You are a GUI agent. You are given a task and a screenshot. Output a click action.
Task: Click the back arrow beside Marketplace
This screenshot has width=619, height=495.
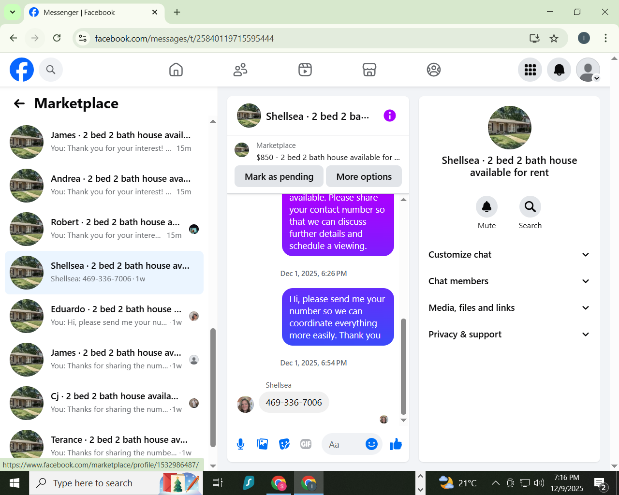tap(19, 103)
